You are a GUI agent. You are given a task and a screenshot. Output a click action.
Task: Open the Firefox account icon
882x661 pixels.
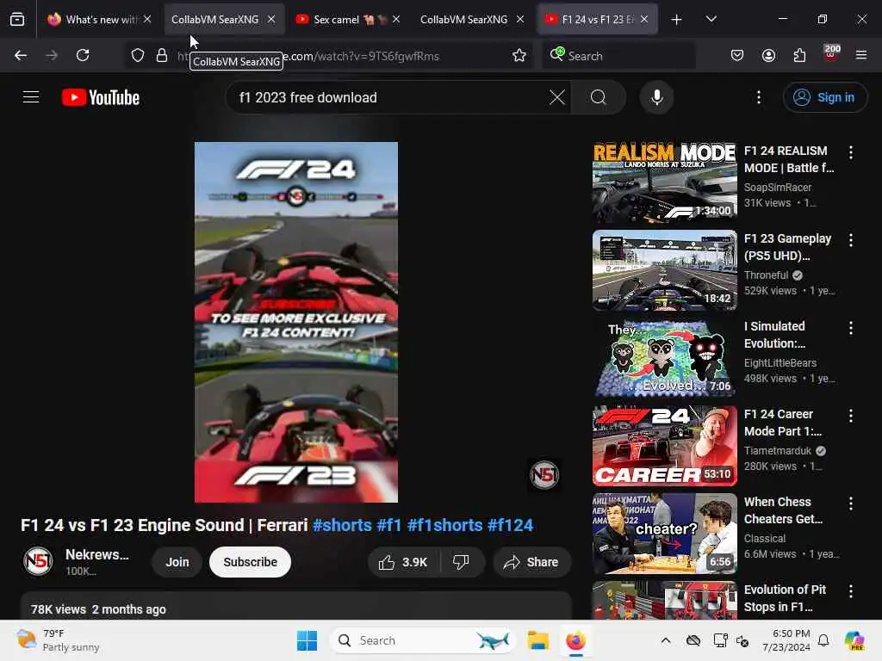[768, 55]
